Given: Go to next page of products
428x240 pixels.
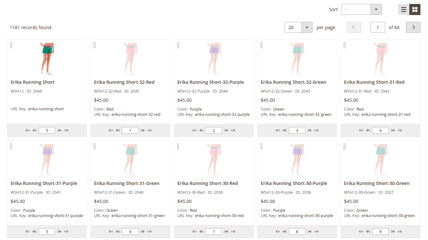Looking at the screenshot, I should coord(413,28).
